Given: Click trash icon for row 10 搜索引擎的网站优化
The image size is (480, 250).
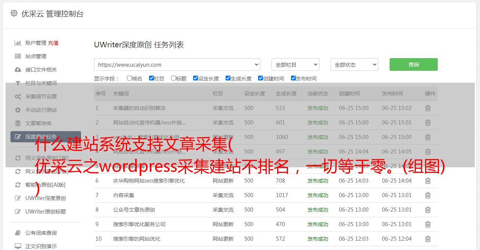Looking at the screenshot, I should (428, 239).
